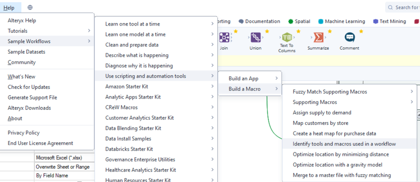Expand Amazon Starter Kit submenu

coord(156,86)
